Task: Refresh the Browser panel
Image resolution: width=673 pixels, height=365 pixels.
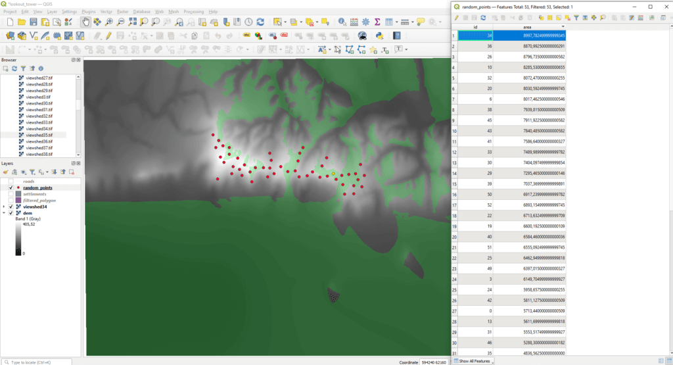Action: click(x=14, y=68)
